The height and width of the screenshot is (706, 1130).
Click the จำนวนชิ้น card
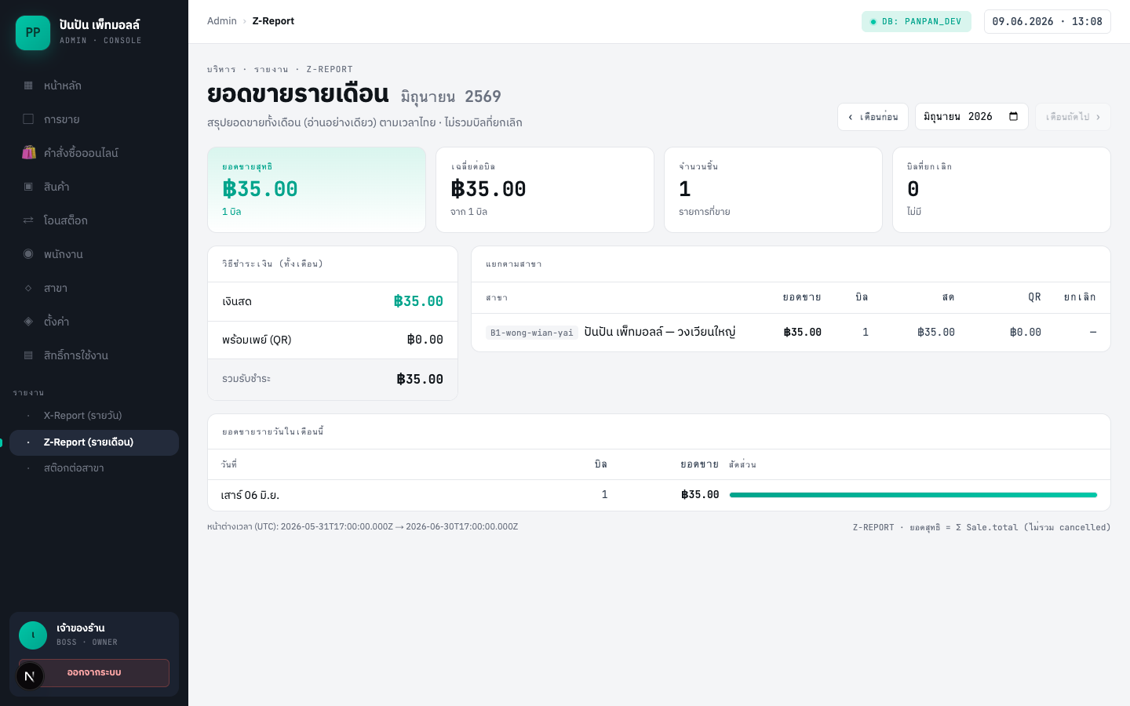click(x=773, y=190)
